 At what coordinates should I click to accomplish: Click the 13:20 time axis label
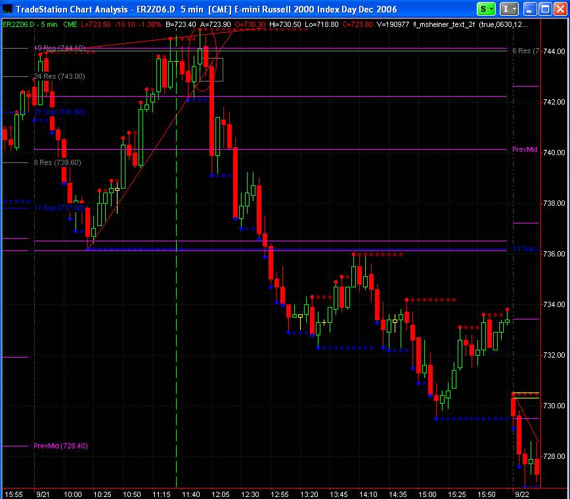pos(309,494)
